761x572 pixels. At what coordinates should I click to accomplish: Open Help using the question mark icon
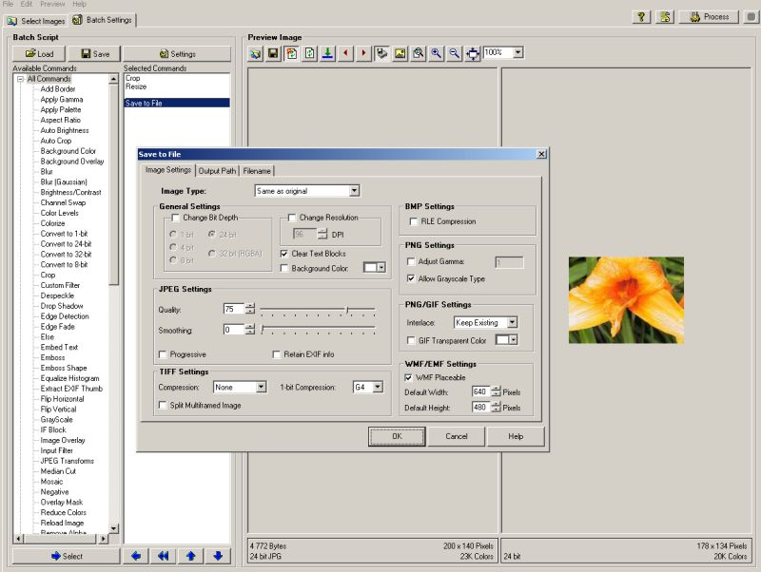point(641,15)
